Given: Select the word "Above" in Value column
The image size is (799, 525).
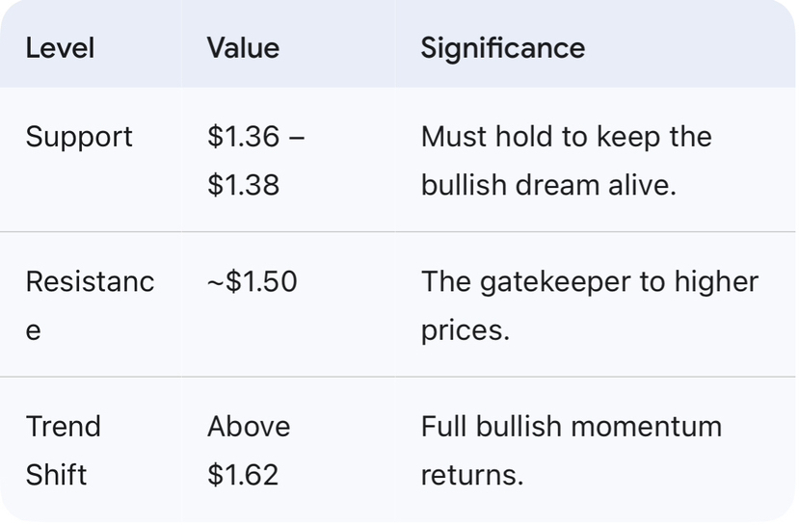Looking at the screenshot, I should [x=249, y=427].
